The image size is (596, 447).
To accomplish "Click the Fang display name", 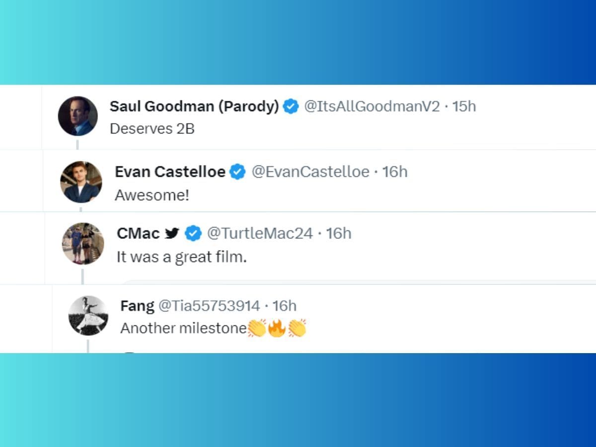I will [x=137, y=305].
